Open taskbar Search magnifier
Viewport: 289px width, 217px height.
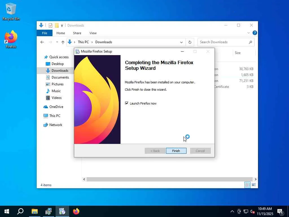[x=20, y=211]
